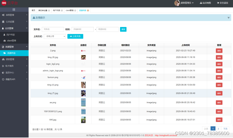This screenshot has height=138, width=233.
Task: Open the 640.jpg thumbnail
Action: (x=83, y=120)
